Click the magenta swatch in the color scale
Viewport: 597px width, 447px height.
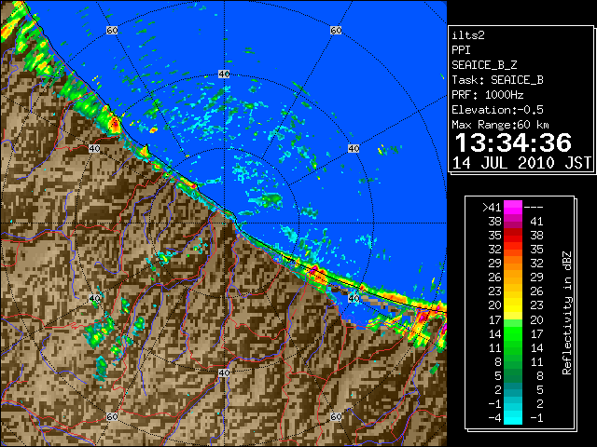tap(513, 208)
